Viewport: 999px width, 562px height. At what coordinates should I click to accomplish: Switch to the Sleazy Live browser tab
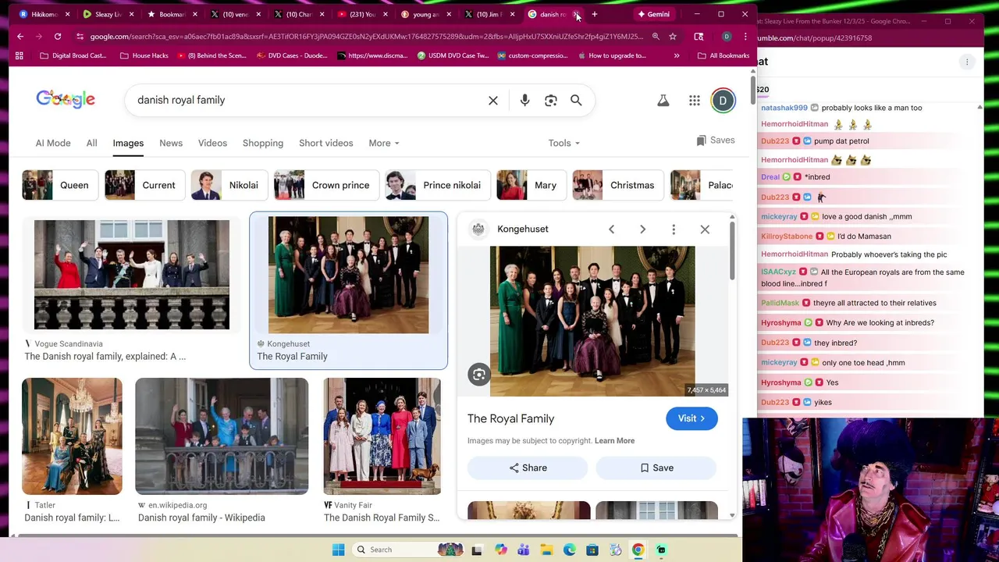point(107,14)
